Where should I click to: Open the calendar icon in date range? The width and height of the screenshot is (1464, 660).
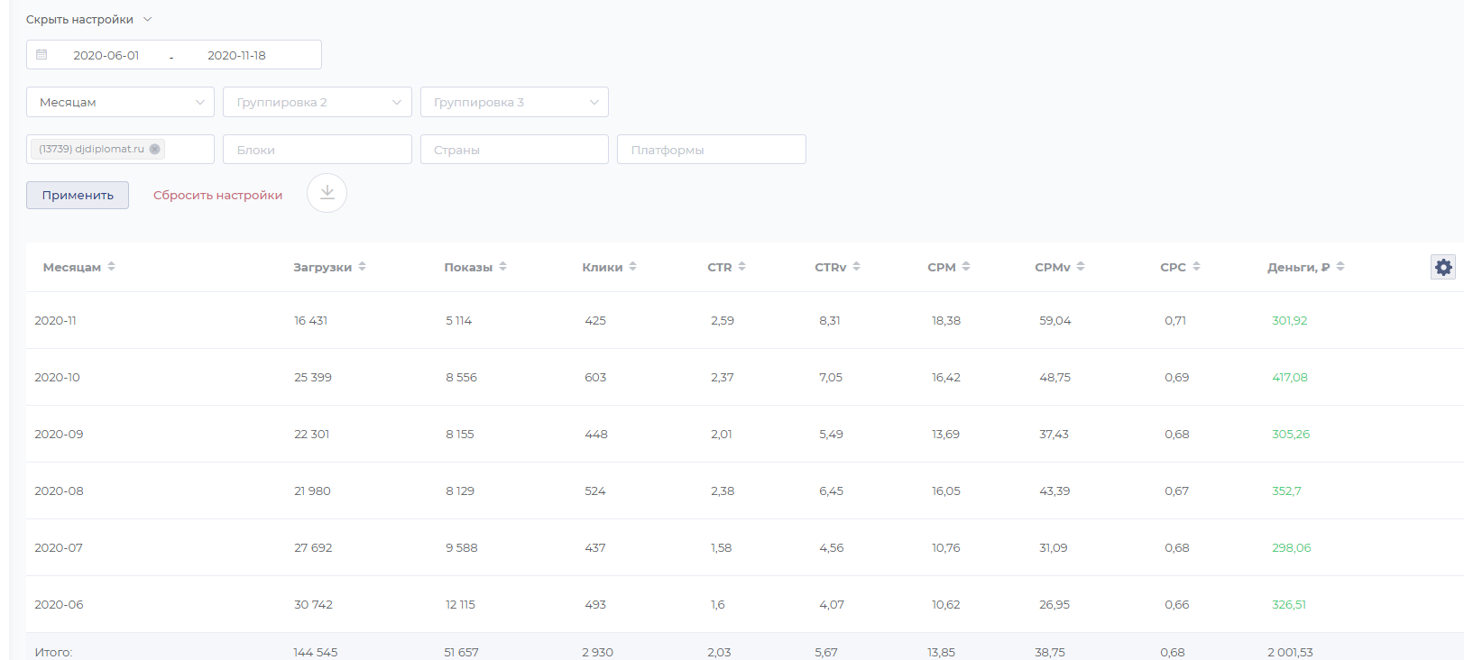(41, 55)
